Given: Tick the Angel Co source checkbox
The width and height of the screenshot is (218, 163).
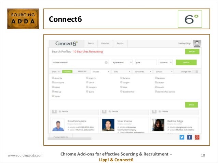Looking at the screenshot, I should 87,78.
